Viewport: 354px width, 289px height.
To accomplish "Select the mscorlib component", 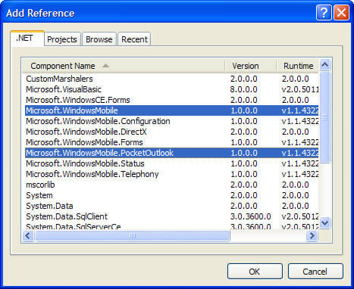I will pos(171,185).
